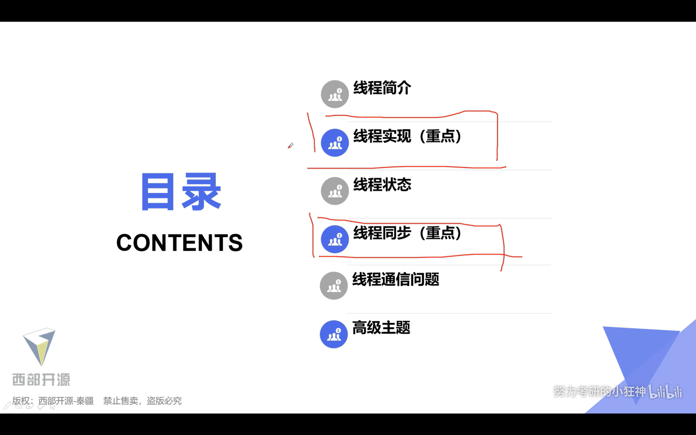Screen dimensions: 696x435
Task: Open the 线程简介 section heading
Action: point(382,88)
